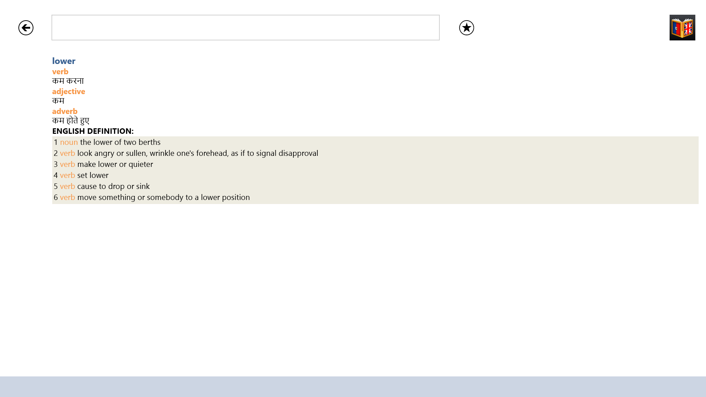Select definition 4 "set lower"

click(x=93, y=175)
